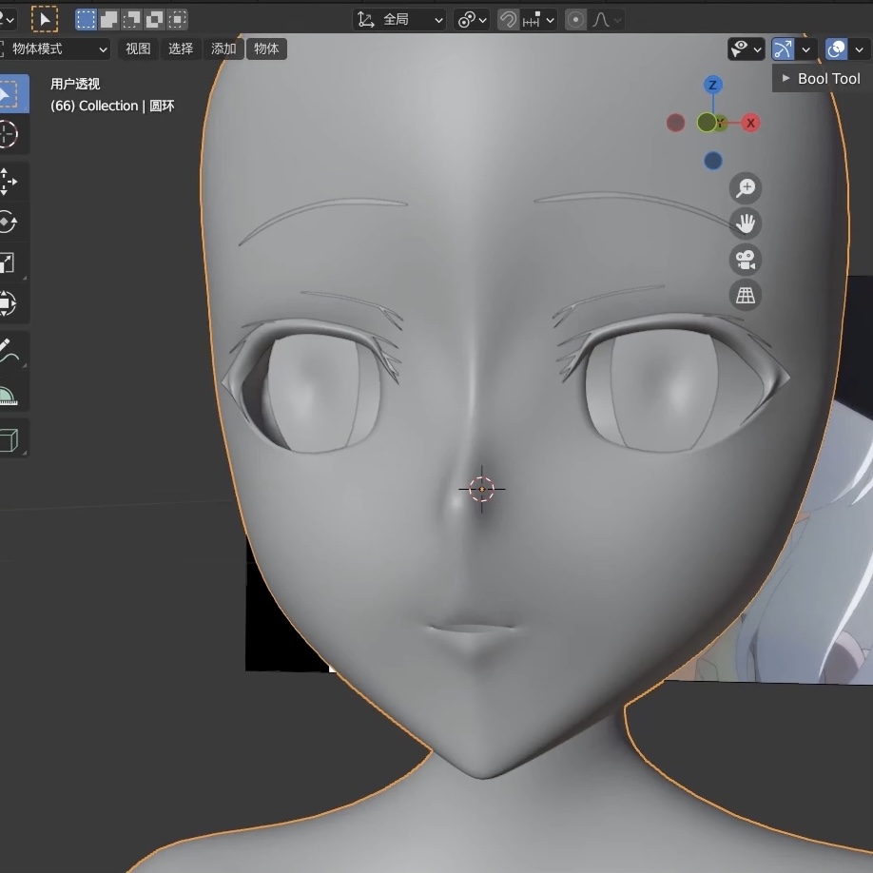Open the proportional falloff curve dropdown

coord(606,20)
